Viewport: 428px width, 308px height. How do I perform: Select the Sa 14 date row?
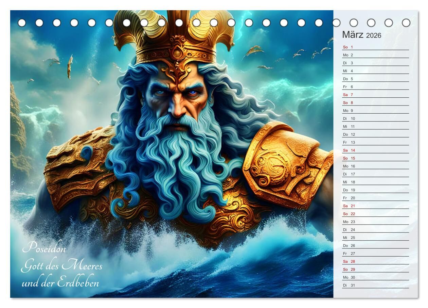coord(375,150)
